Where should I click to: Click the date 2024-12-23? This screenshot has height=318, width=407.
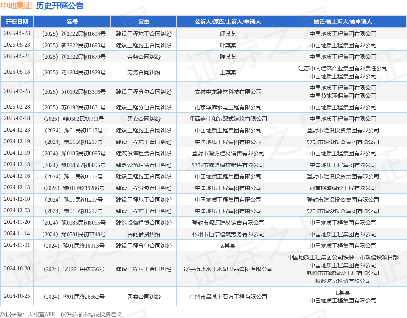pos(17,130)
